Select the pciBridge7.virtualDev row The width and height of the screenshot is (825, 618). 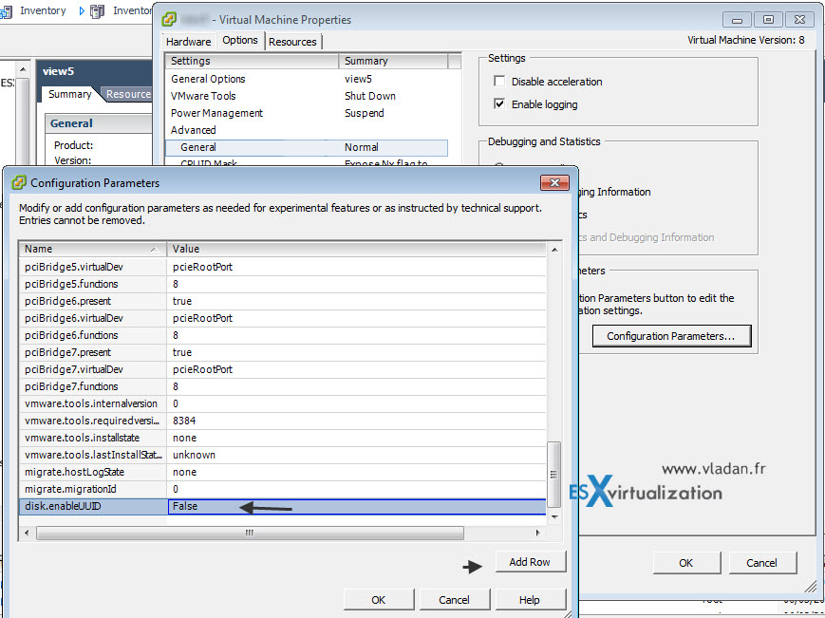pyautogui.click(x=283, y=369)
